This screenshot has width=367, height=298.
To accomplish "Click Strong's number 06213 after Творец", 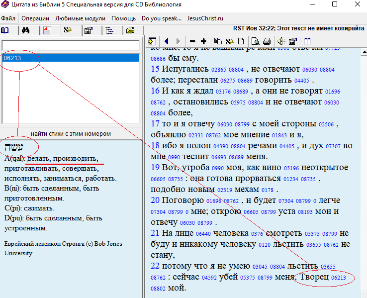I will [338, 278].
